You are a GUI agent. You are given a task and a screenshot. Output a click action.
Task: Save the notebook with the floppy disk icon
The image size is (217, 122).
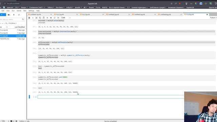pyautogui.click(x=29, y=18)
